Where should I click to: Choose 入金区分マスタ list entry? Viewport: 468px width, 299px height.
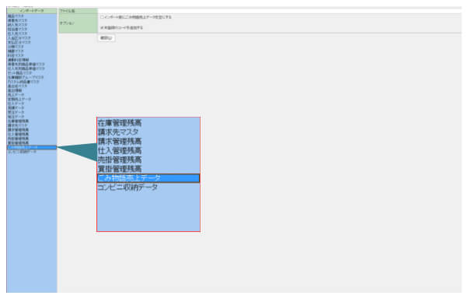19,38
